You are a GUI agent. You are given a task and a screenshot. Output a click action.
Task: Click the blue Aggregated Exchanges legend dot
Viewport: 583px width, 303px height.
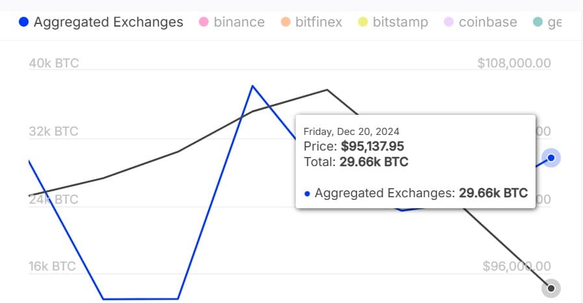[24, 22]
